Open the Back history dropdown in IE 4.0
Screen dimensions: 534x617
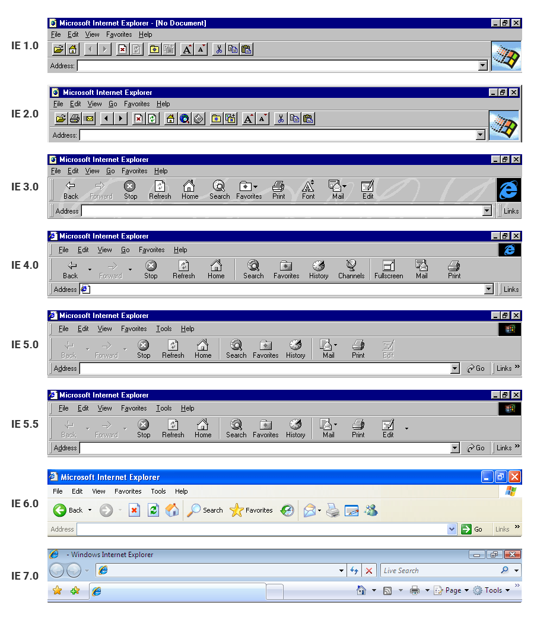point(90,269)
